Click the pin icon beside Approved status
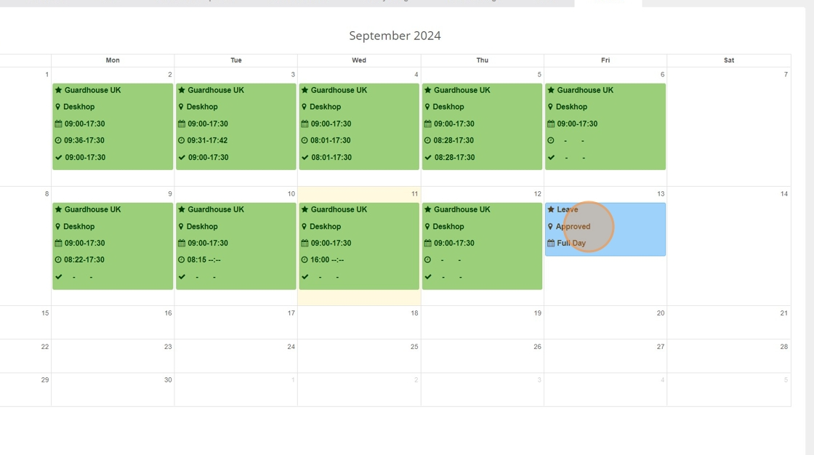Viewport: 814px width, 455px height. tap(550, 227)
